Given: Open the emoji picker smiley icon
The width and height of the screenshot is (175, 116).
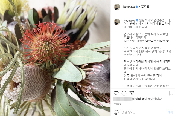Looking at the screenshot, I should [x=116, y=112].
